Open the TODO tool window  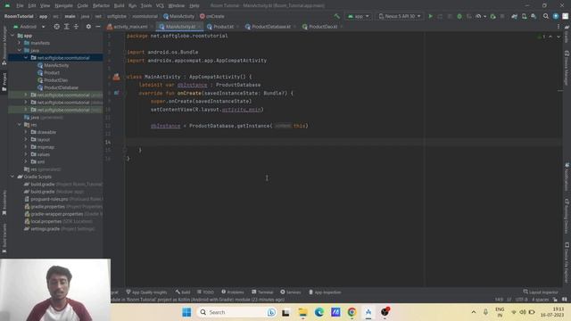pos(205,292)
